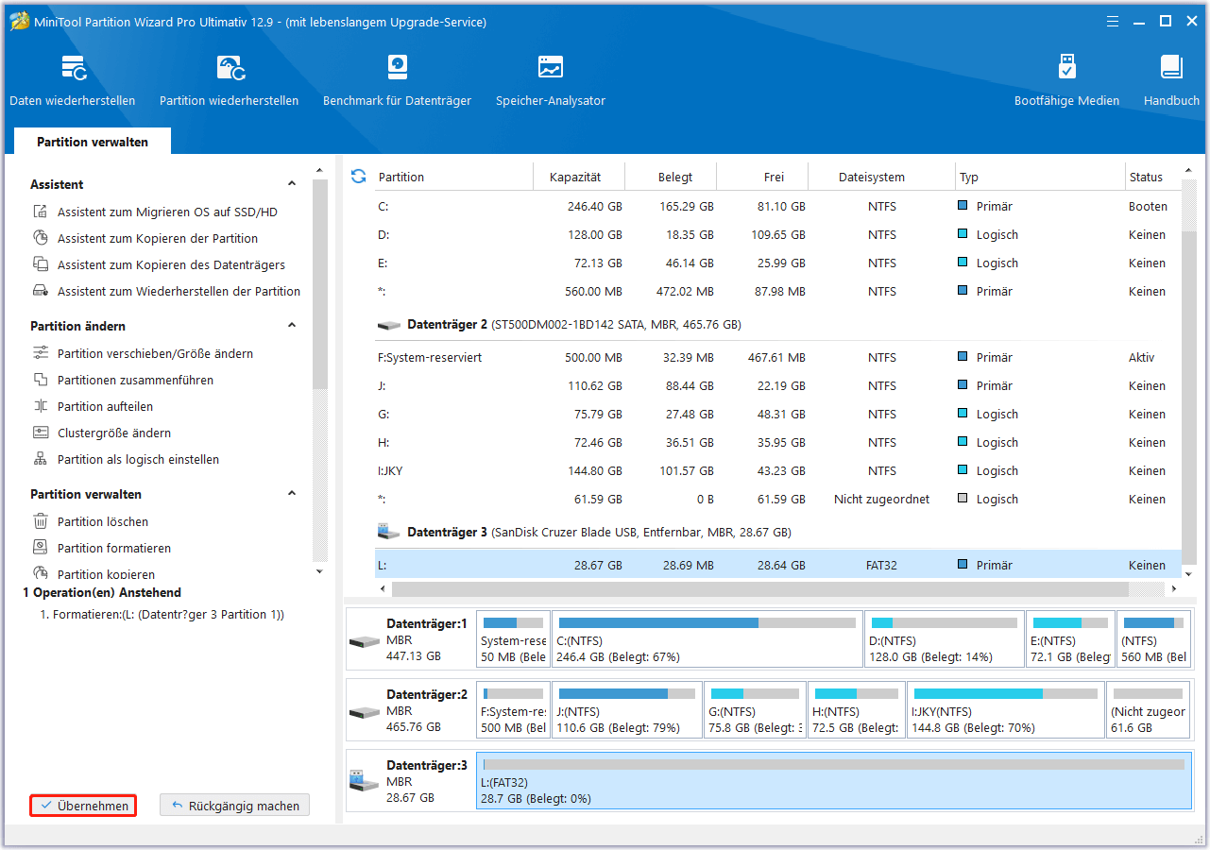
Task: Choose Partition formatieren in the sidebar
Action: (113, 548)
